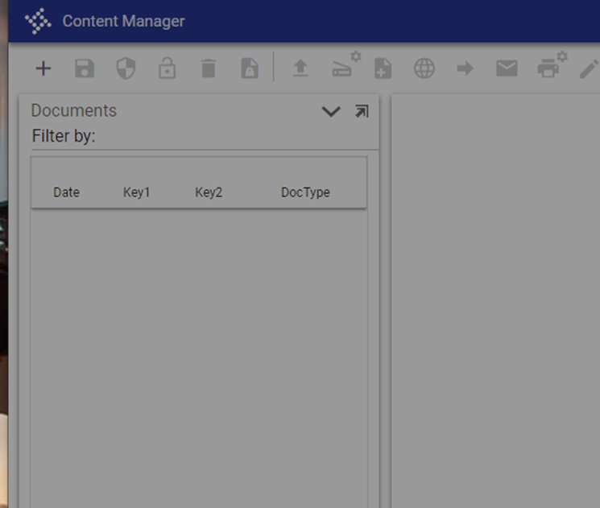This screenshot has width=600, height=508.
Task: Click the locked document icon
Action: pyautogui.click(x=250, y=68)
